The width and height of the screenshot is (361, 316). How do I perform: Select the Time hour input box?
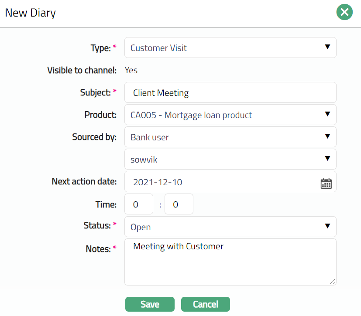tap(139, 204)
